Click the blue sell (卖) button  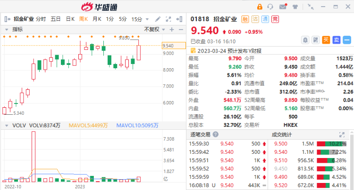[337, 40]
